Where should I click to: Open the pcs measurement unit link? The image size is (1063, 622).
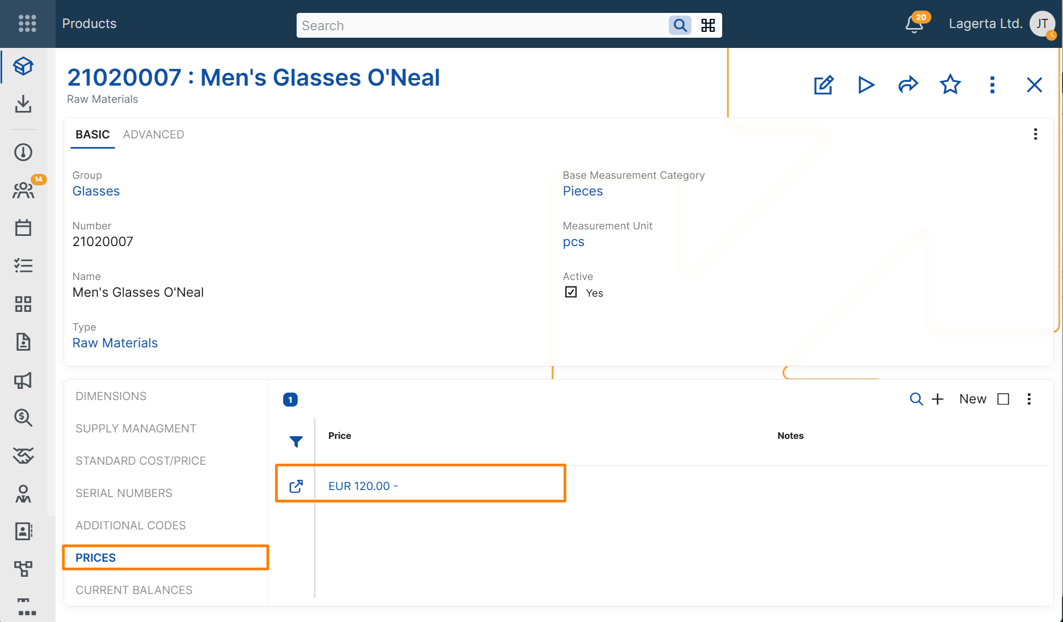573,242
